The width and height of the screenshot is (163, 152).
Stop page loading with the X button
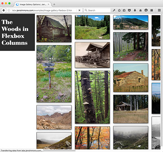click(x=79, y=10)
